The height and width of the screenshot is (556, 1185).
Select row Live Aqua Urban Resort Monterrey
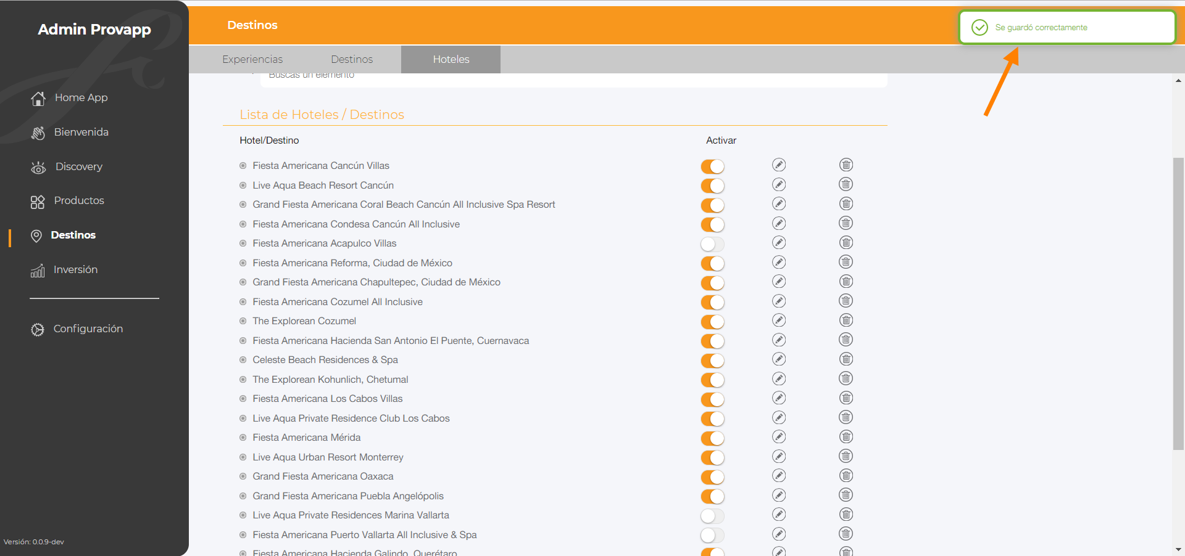coord(328,457)
